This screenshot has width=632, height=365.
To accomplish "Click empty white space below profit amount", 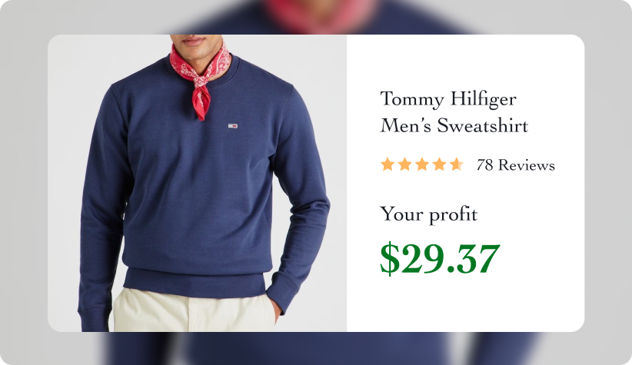I will point(465,306).
